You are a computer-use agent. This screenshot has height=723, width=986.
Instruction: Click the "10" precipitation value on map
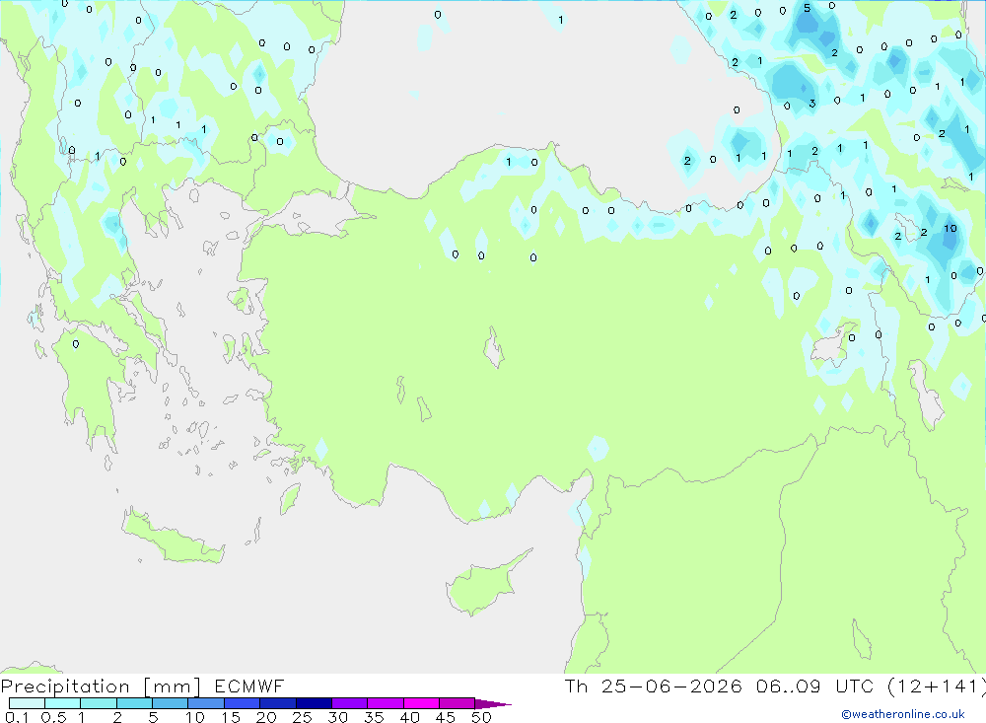pos(950,229)
